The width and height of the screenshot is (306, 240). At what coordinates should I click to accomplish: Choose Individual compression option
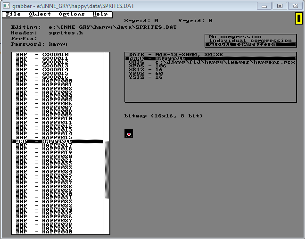tap(250, 41)
